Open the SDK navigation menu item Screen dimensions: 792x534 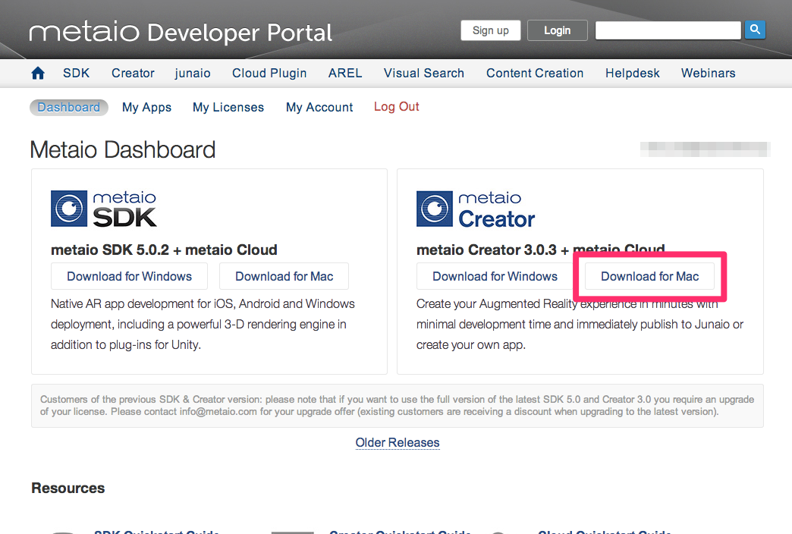click(76, 73)
